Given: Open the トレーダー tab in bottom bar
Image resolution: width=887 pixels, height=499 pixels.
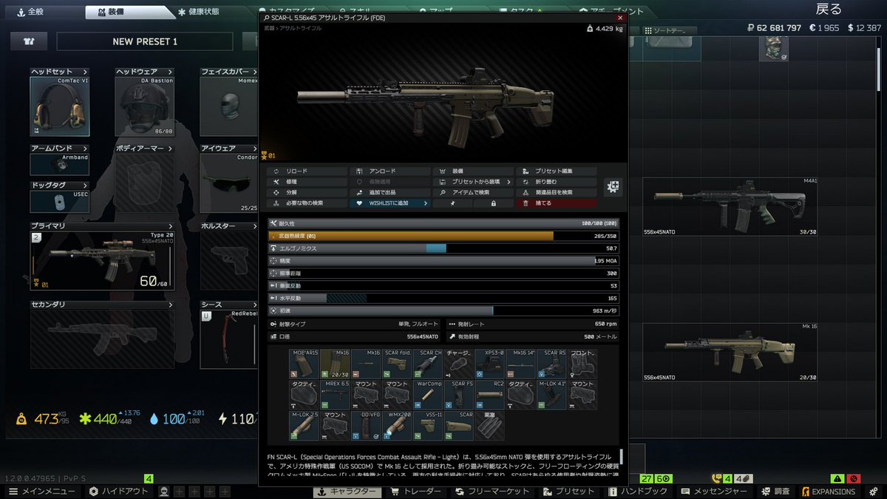Looking at the screenshot, I should click(x=415, y=492).
